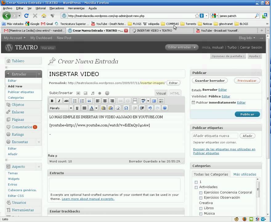This screenshot has width=271, height=222.
Task: Add a video via Subir/Insertar
Action: click(x=86, y=93)
